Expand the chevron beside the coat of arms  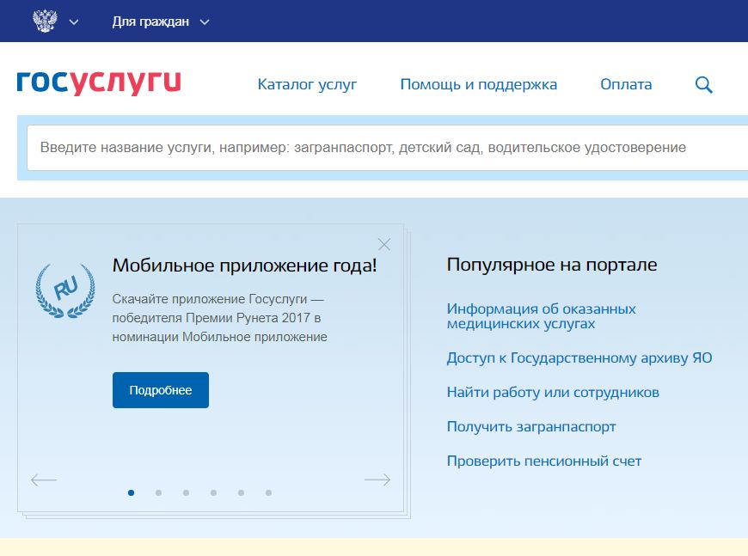(74, 21)
